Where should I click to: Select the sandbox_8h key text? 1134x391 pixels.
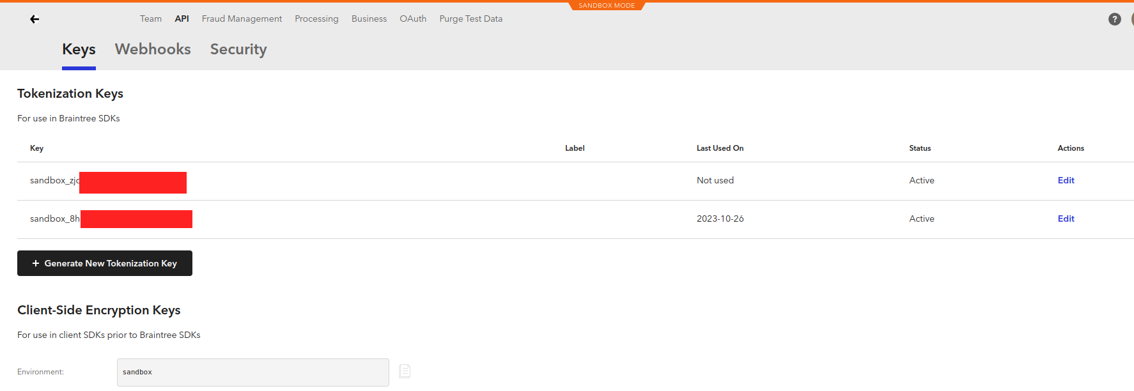point(54,218)
